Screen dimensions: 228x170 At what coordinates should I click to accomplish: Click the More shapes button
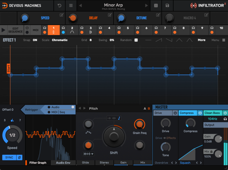pos(202,40)
